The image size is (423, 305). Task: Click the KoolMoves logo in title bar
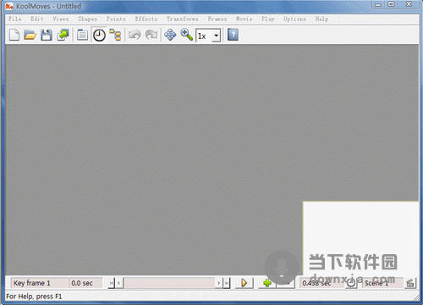[x=9, y=6]
